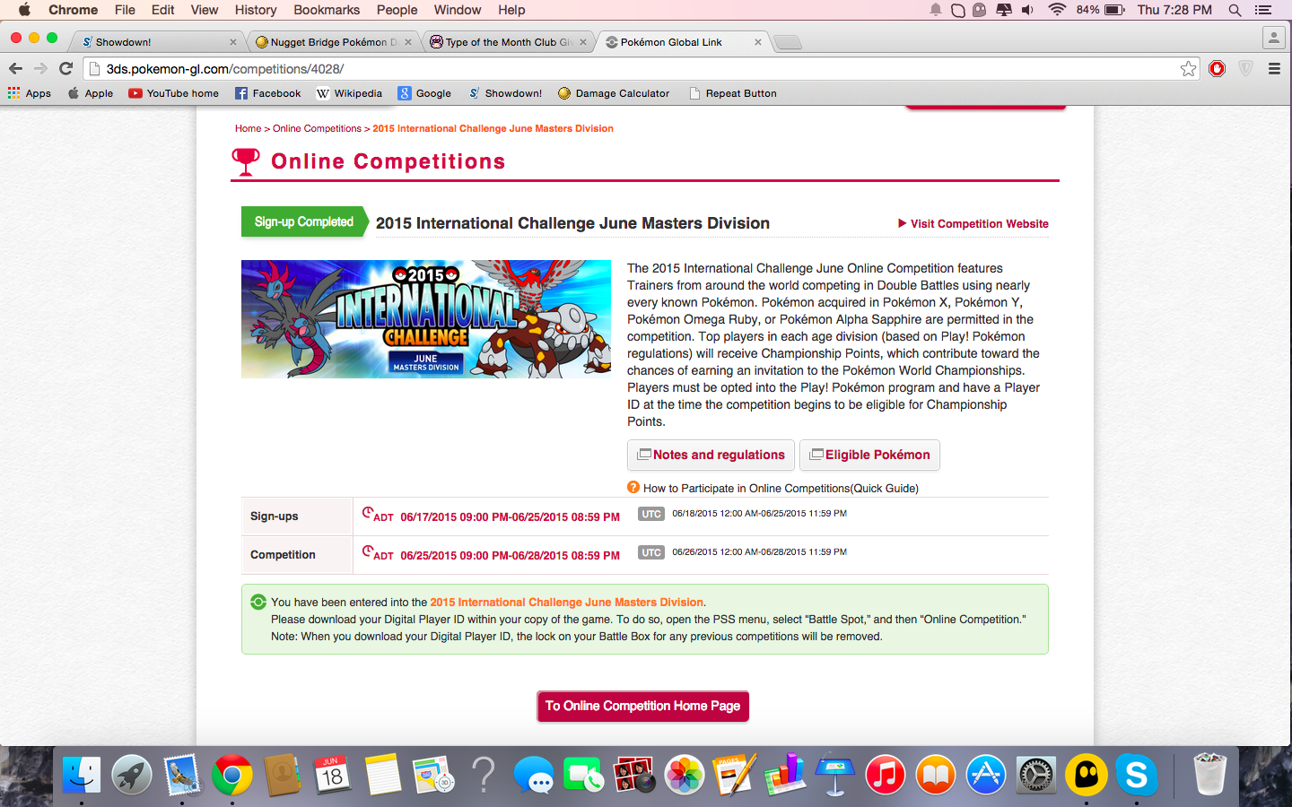The height and width of the screenshot is (807, 1292).
Task: Reload the page with the refresh icon
Action: (65, 68)
